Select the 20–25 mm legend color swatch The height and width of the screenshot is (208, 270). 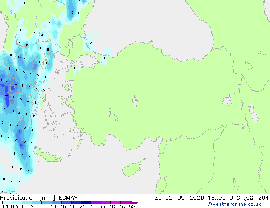(x=76, y=202)
